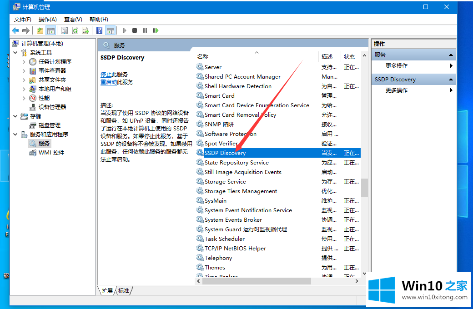
Task: Select Performance (性能) tree node
Action: tap(44, 98)
